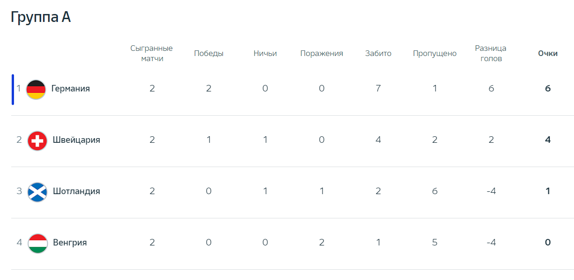
Task: Click the Забито column header
Action: tap(378, 54)
